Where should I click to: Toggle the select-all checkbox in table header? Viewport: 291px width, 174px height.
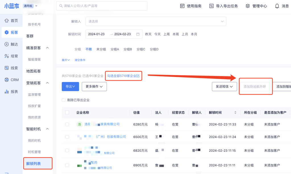67,113
